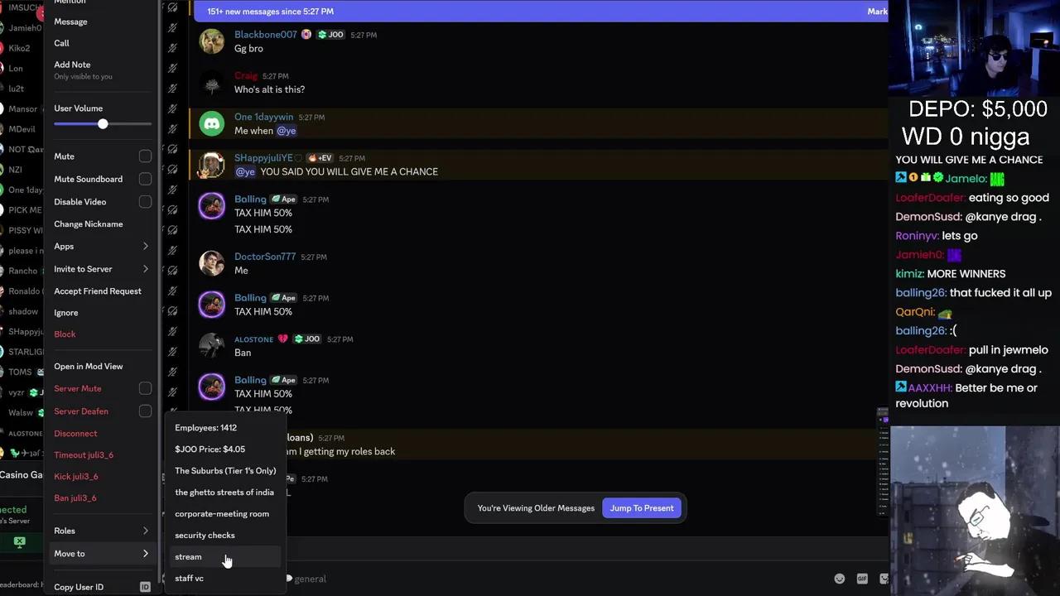Expand the Roles submenu

pos(99,531)
